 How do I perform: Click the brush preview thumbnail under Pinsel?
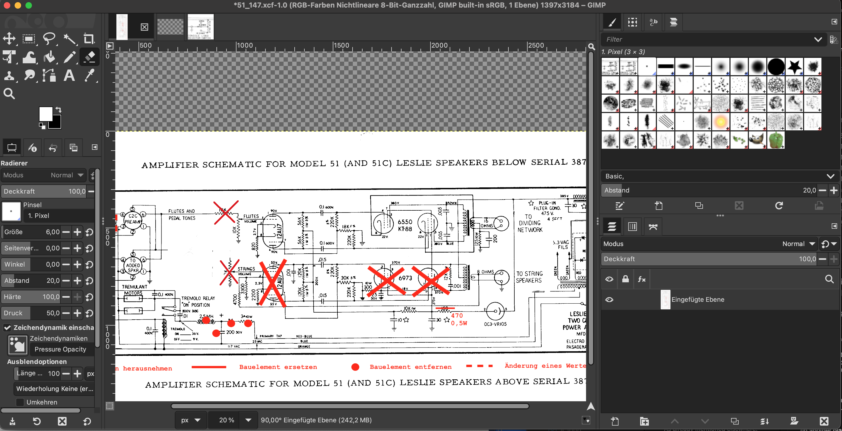tap(11, 211)
